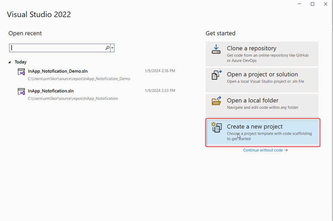Follow the Continue without code link
333x221 pixels.
(263, 150)
